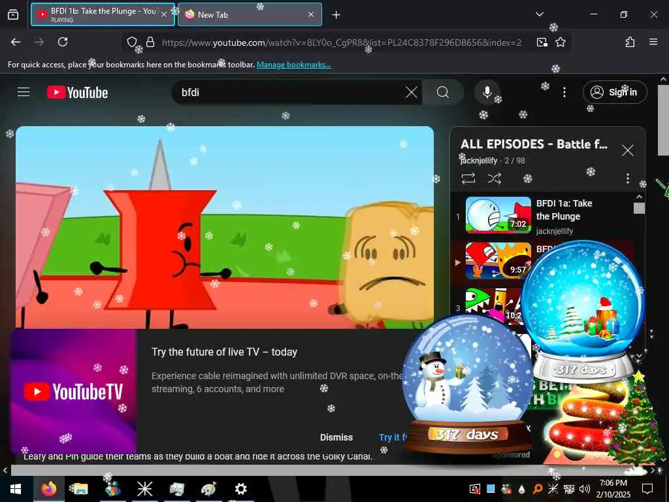Open File Explorer from the taskbar

click(x=80, y=489)
